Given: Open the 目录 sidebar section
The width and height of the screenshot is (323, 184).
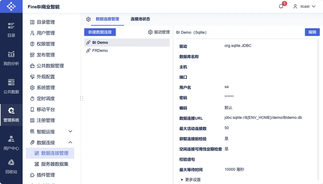Looking at the screenshot, I should point(11,30).
